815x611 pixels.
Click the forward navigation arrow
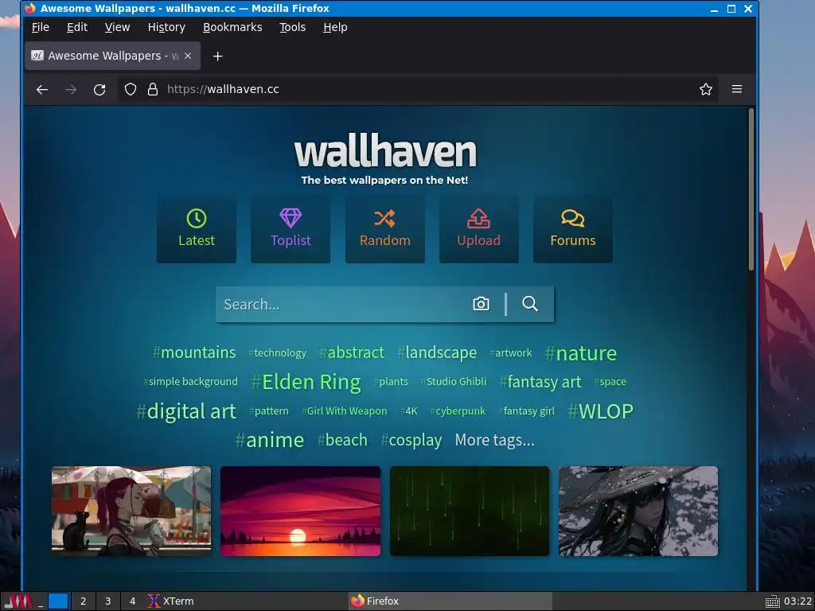click(x=71, y=89)
